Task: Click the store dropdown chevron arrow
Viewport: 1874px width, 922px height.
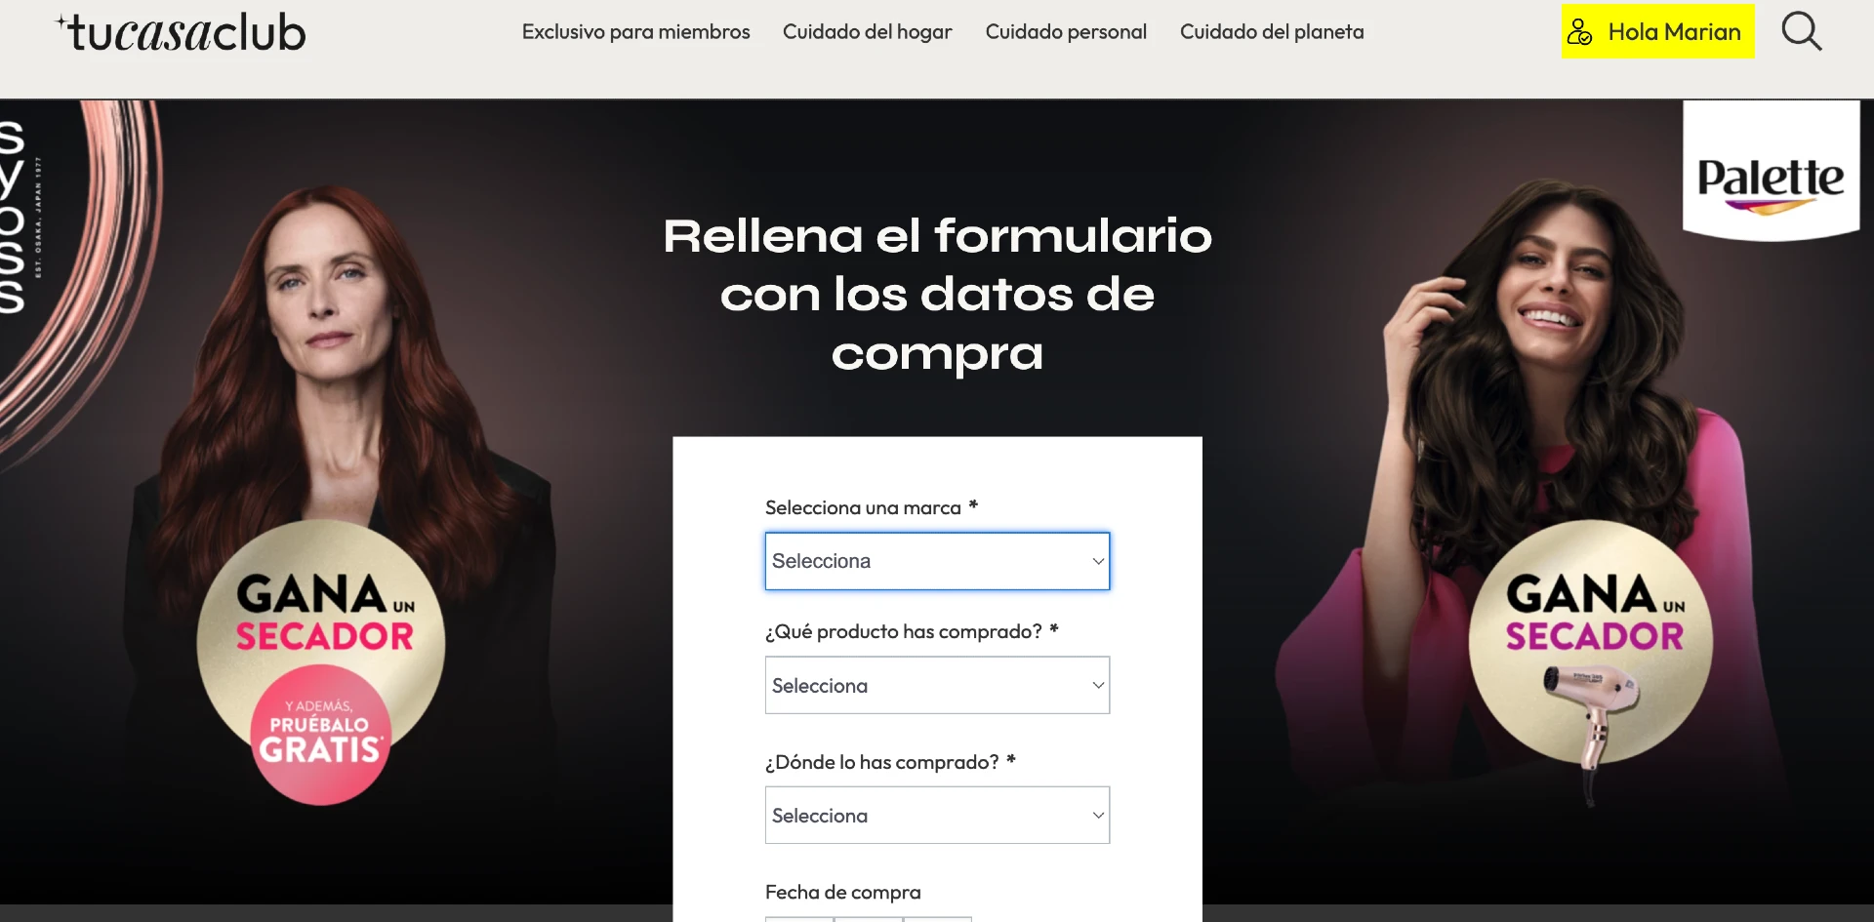Action: [1098, 815]
